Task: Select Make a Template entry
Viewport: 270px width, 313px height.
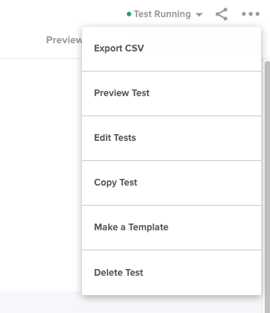Action: tap(172, 227)
